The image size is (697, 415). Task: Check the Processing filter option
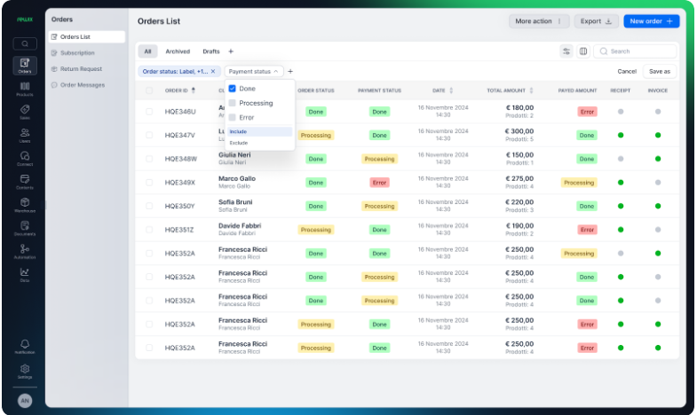tap(233, 103)
